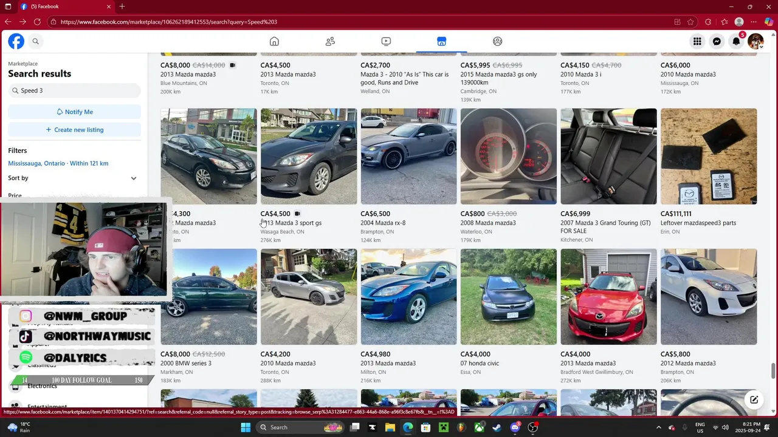
Task: Open the Friends icon in top navigation
Action: 330,41
